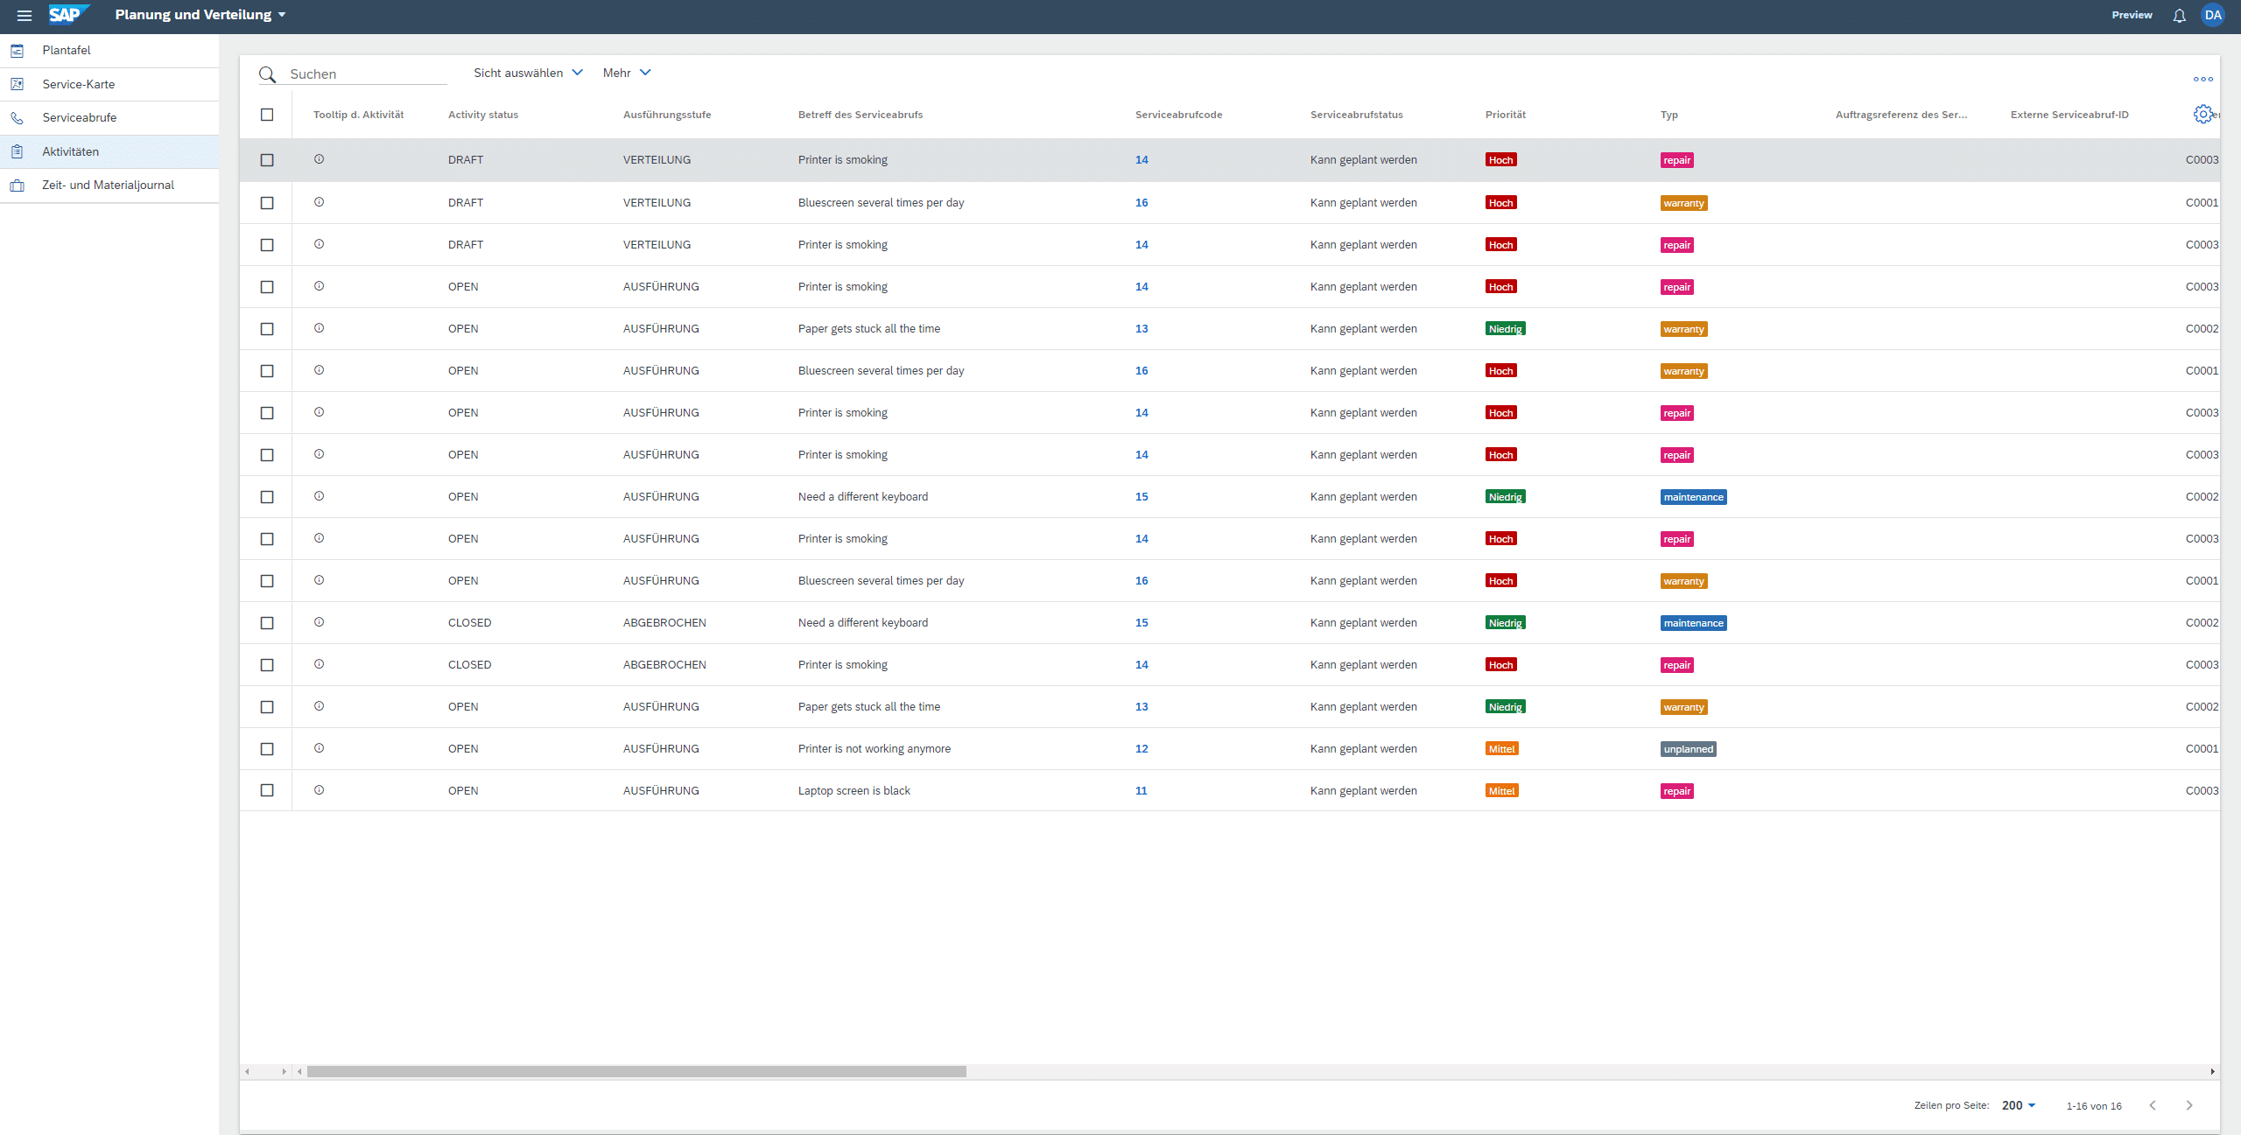This screenshot has height=1135, width=2241.
Task: Click info icon in Bluescreen DRAFT row
Action: point(319,202)
